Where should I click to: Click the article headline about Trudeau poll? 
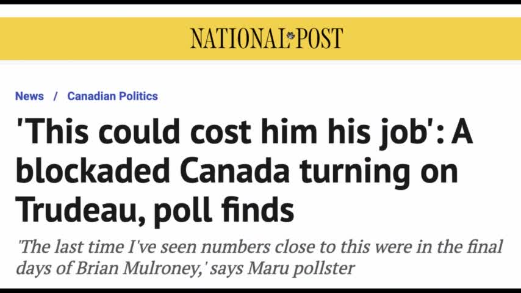pos(244,171)
